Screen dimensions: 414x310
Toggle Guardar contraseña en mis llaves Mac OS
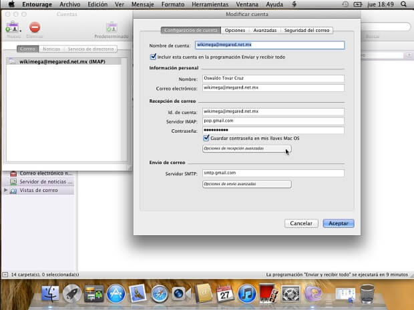tap(206, 138)
